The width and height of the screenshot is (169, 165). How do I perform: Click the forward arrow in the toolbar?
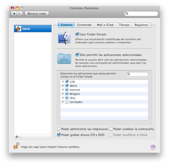[x=20, y=13]
